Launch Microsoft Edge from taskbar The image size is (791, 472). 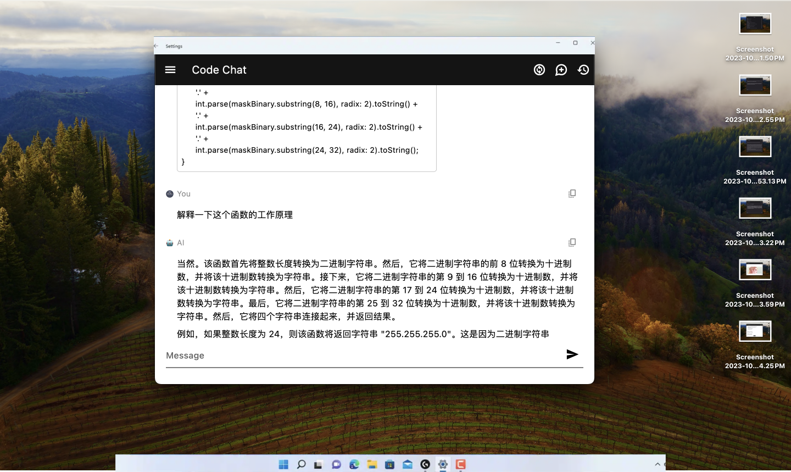click(354, 464)
